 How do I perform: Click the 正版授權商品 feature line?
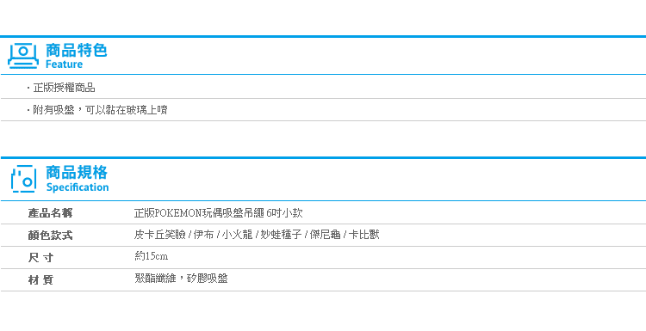64,88
